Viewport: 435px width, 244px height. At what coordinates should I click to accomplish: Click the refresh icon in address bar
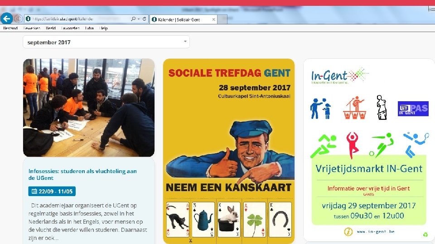[144, 19]
